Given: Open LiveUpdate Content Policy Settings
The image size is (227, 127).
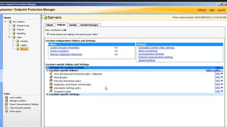Looking at the screenshot, I should click(156, 48).
